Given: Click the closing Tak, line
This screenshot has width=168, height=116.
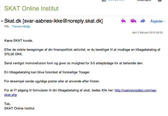Looking at the screenshot, I should [x=8, y=104].
